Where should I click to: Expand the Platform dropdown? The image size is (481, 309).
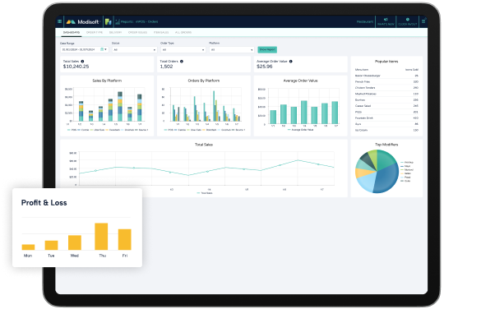point(232,49)
